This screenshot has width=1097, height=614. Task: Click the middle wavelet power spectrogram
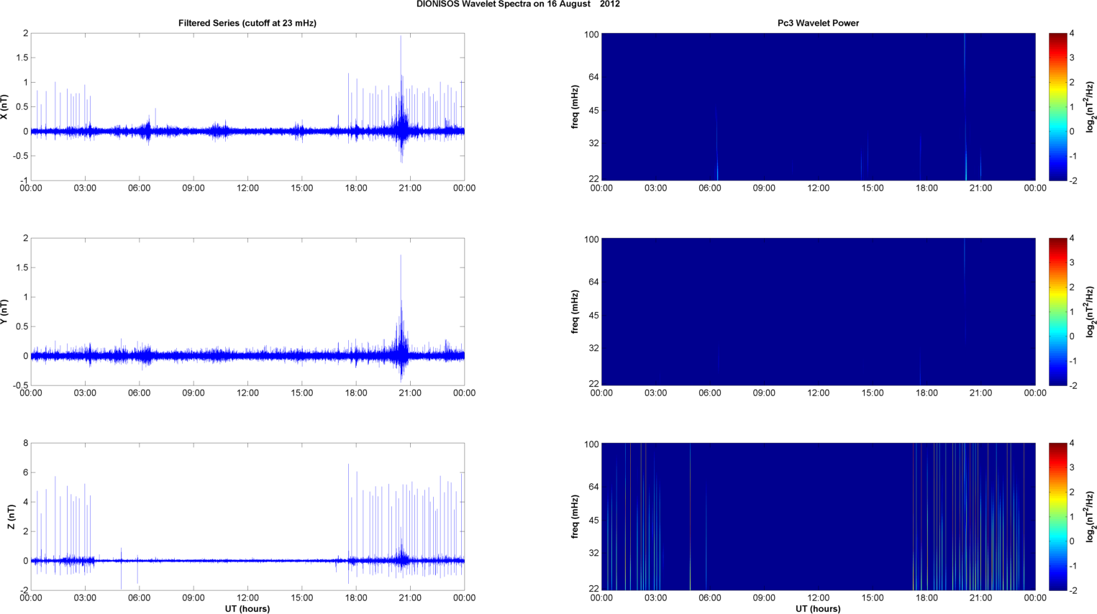pyautogui.click(x=818, y=312)
